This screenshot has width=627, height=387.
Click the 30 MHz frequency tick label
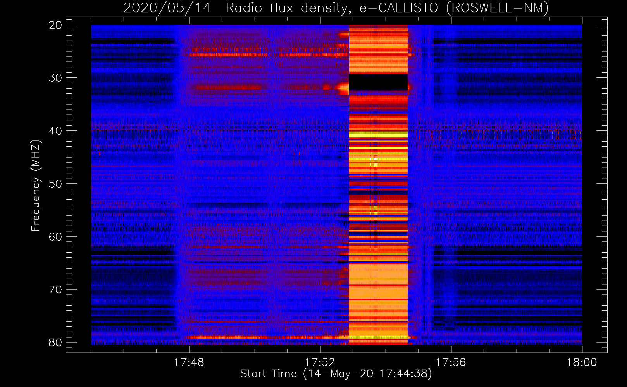coord(55,78)
